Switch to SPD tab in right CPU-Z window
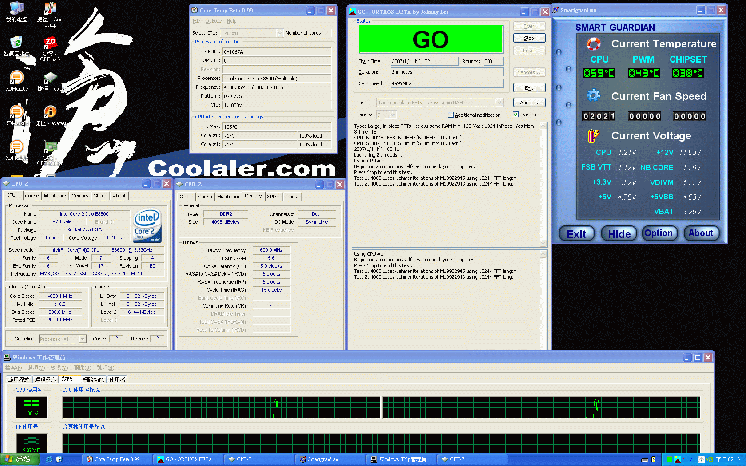The height and width of the screenshot is (466, 746). tap(271, 197)
